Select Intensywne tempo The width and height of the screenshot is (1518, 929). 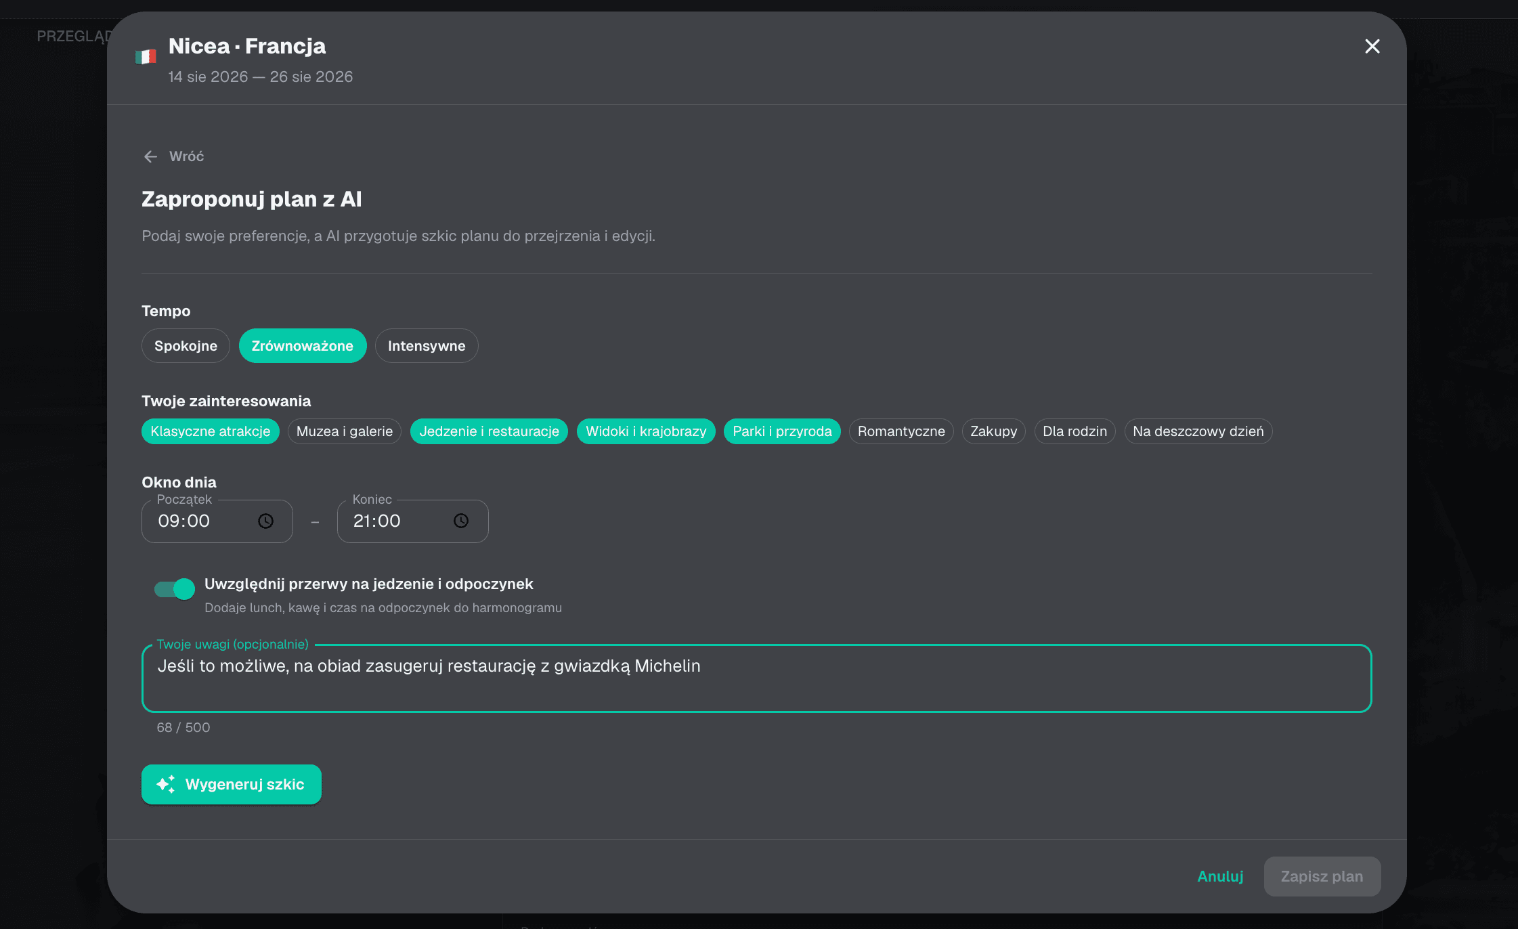(427, 346)
